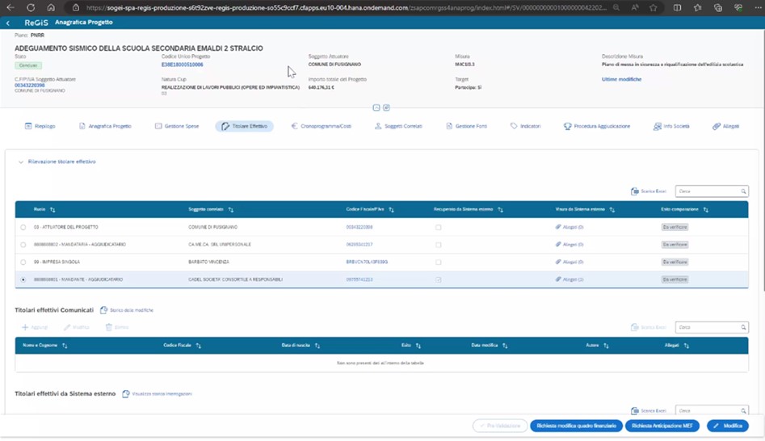The width and height of the screenshot is (765, 441).
Task: Select radio button for IMPRESA SINGOLA row
Action: (23, 262)
